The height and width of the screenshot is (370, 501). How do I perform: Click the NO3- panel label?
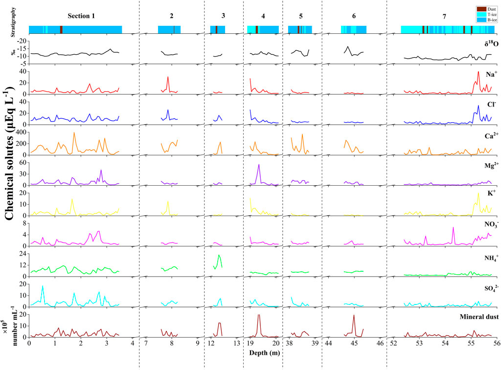(491, 224)
